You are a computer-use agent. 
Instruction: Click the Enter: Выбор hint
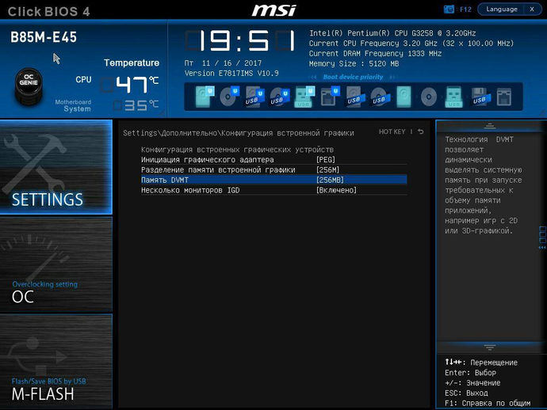(470, 373)
